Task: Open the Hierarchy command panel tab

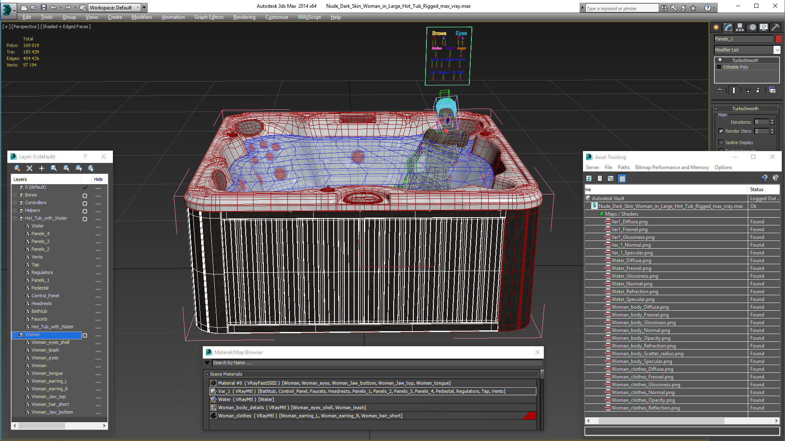Action: tap(740, 27)
